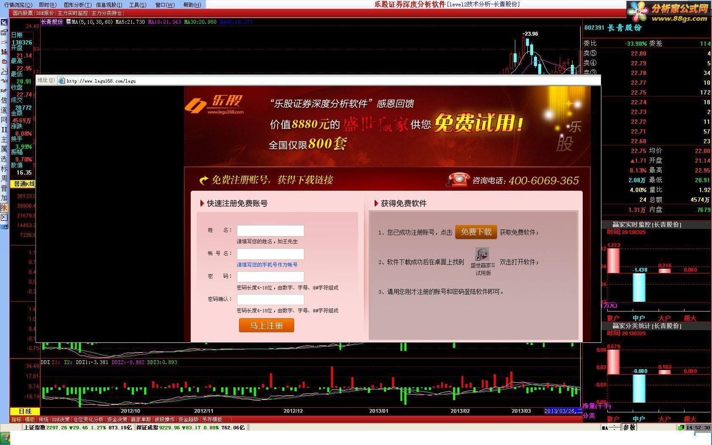The height and width of the screenshot is (445, 712).
Task: Click the up/down stepper next to 参数
Action: (614, 428)
